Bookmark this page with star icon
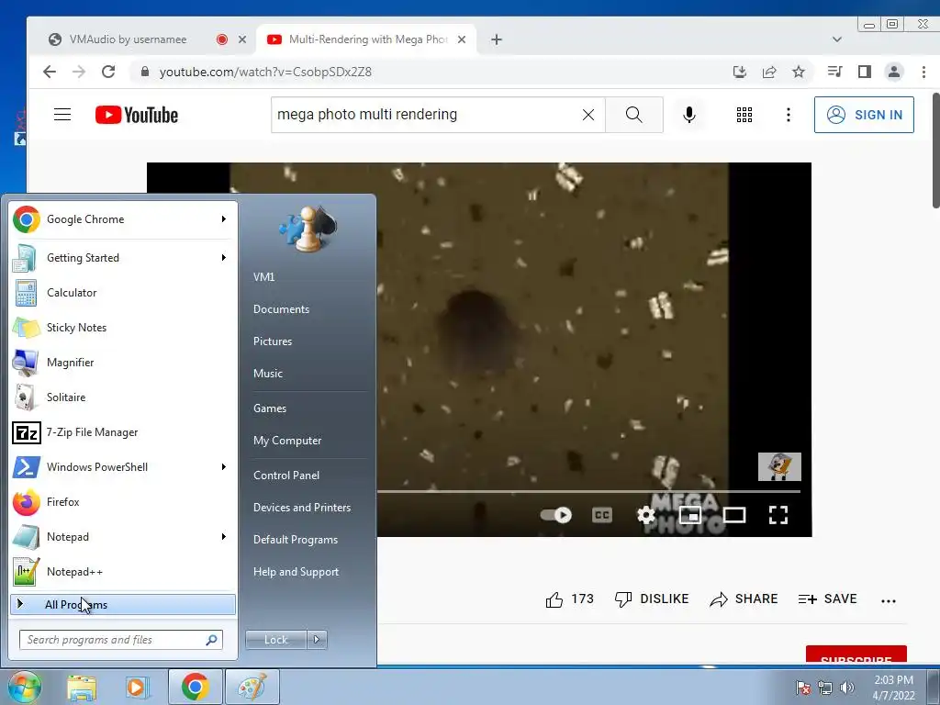The width and height of the screenshot is (940, 705). point(799,72)
